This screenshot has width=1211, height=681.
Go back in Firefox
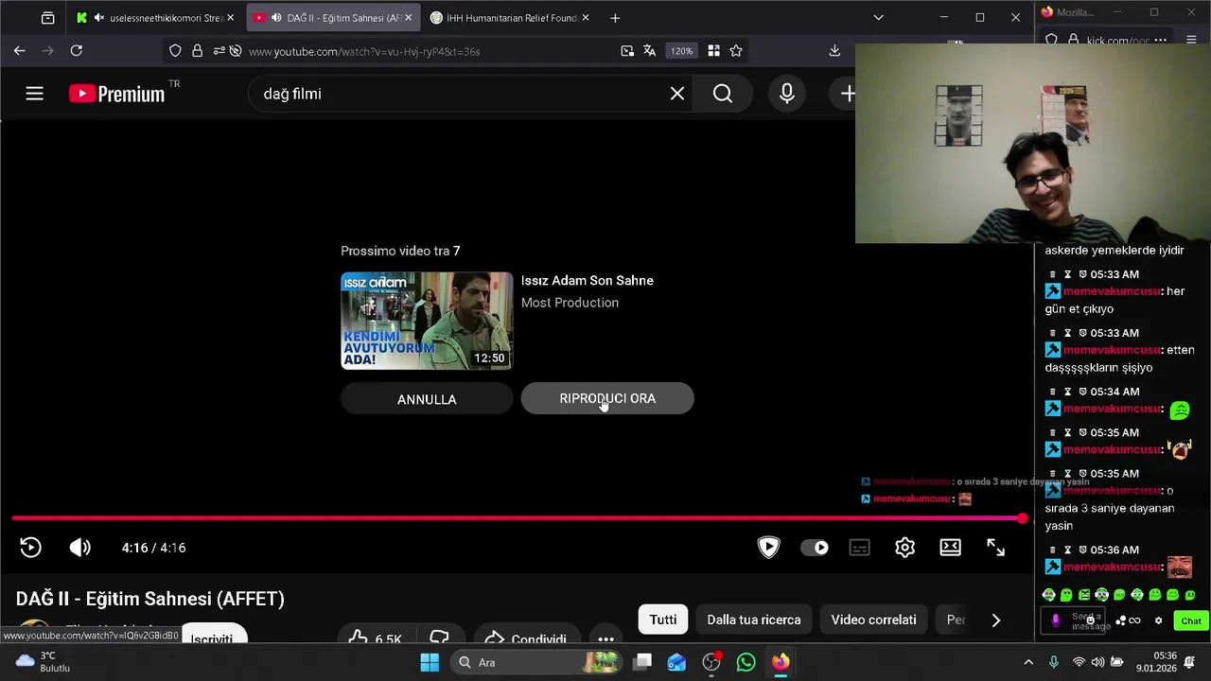[x=20, y=51]
